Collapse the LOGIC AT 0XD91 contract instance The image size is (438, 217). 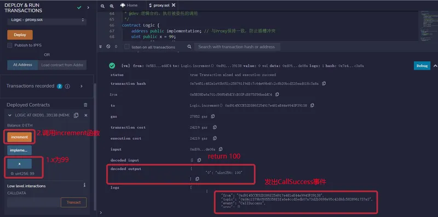[x=10, y=115]
